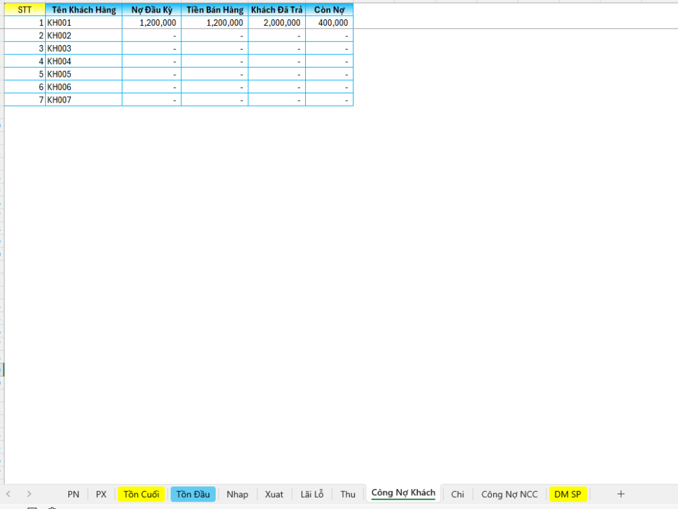Screen dimensions: 678x509
Task: Go to the blue Tồn Đầu sheet tab
Action: 193,494
